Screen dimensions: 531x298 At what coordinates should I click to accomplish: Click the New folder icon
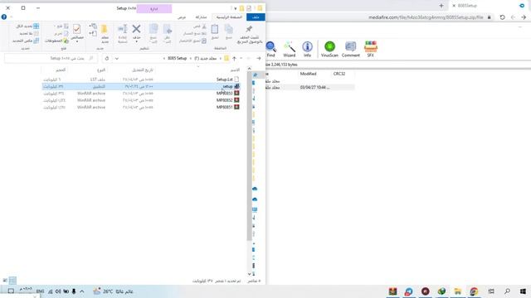point(105,30)
